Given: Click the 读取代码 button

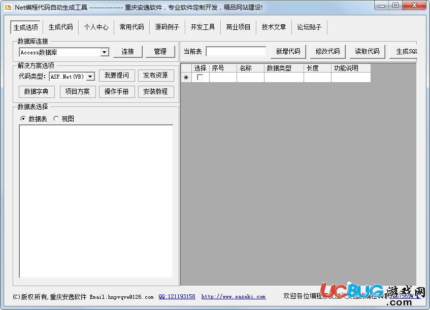Looking at the screenshot, I should (367, 52).
